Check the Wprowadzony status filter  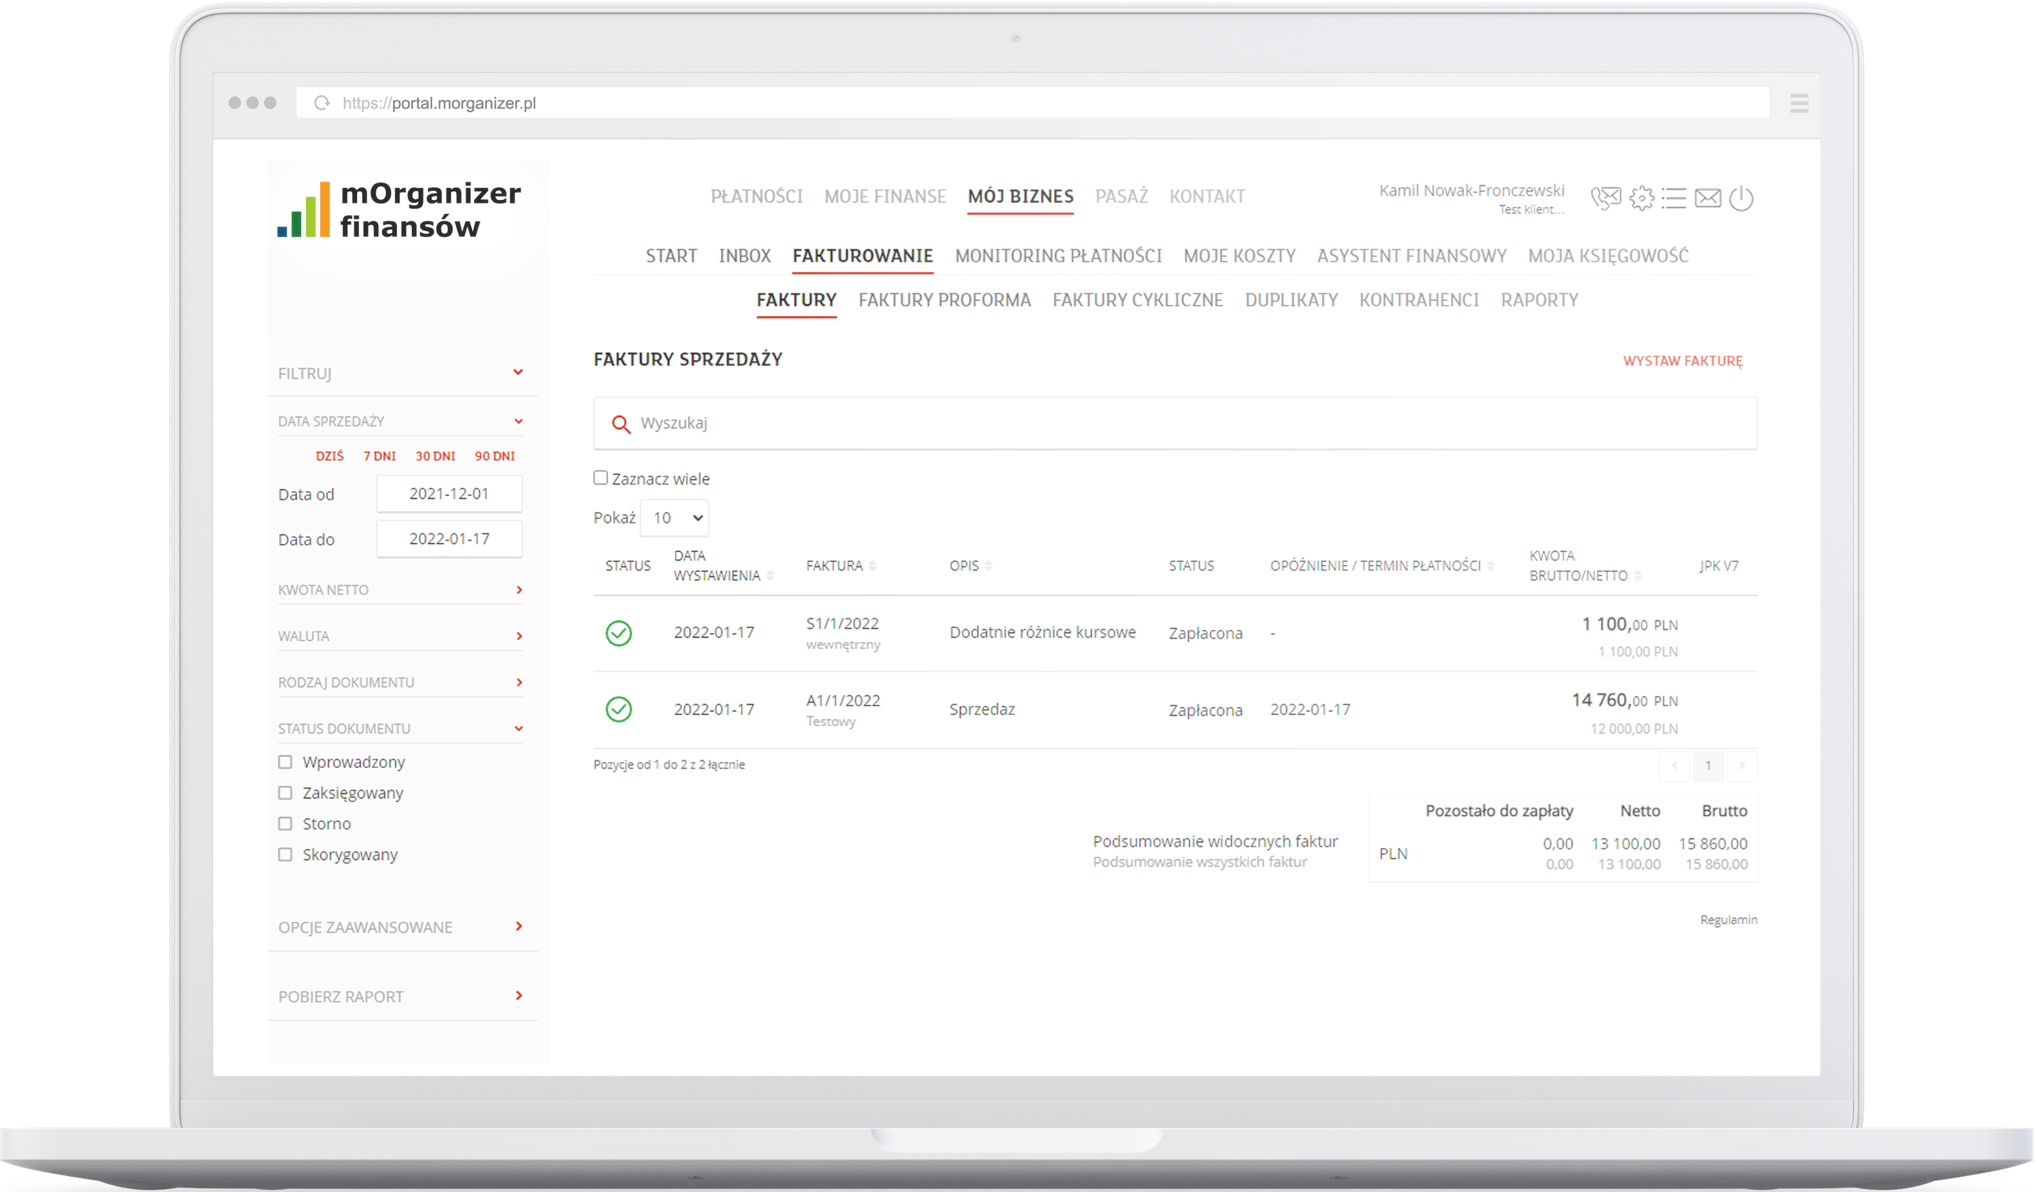tap(285, 762)
